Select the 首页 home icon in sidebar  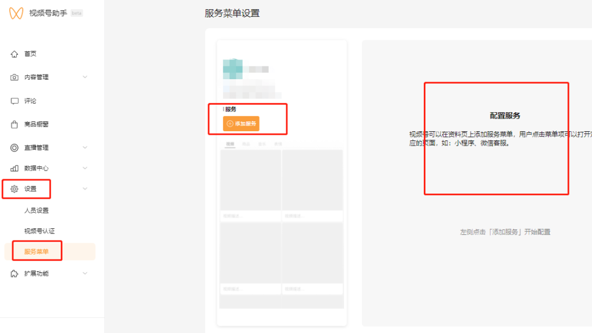(14, 54)
